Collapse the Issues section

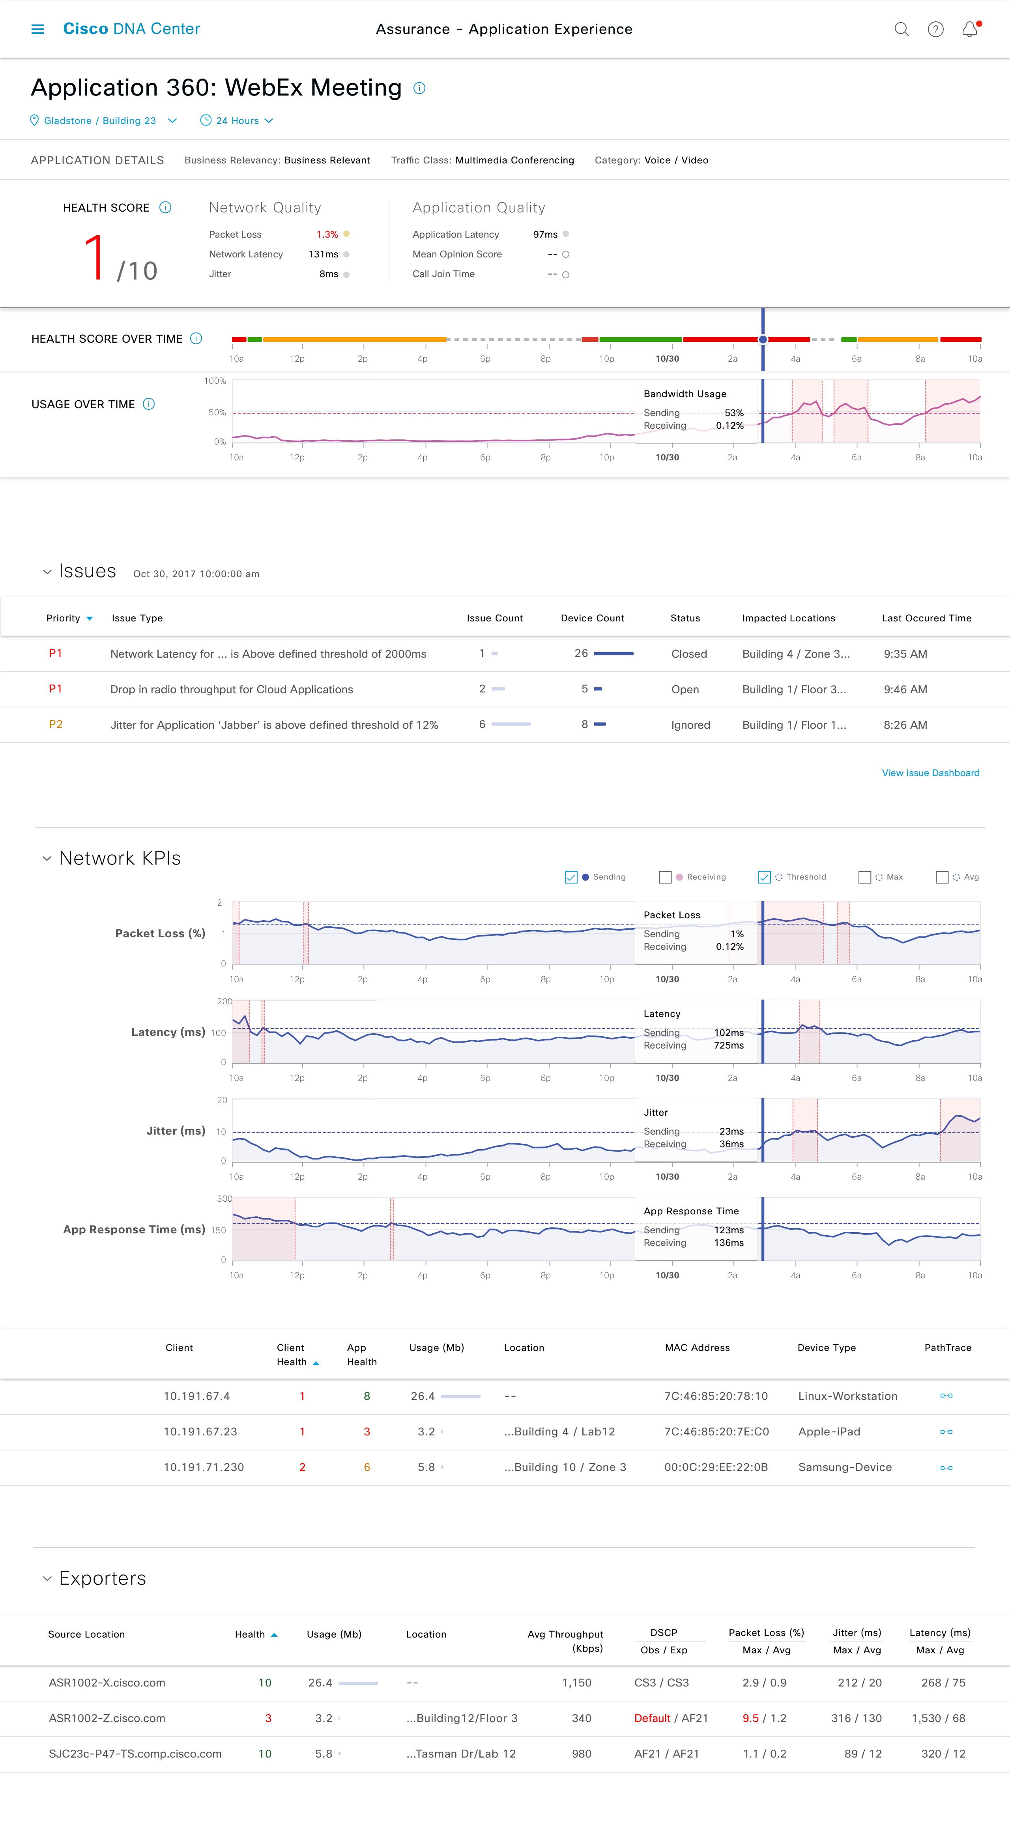(x=47, y=571)
